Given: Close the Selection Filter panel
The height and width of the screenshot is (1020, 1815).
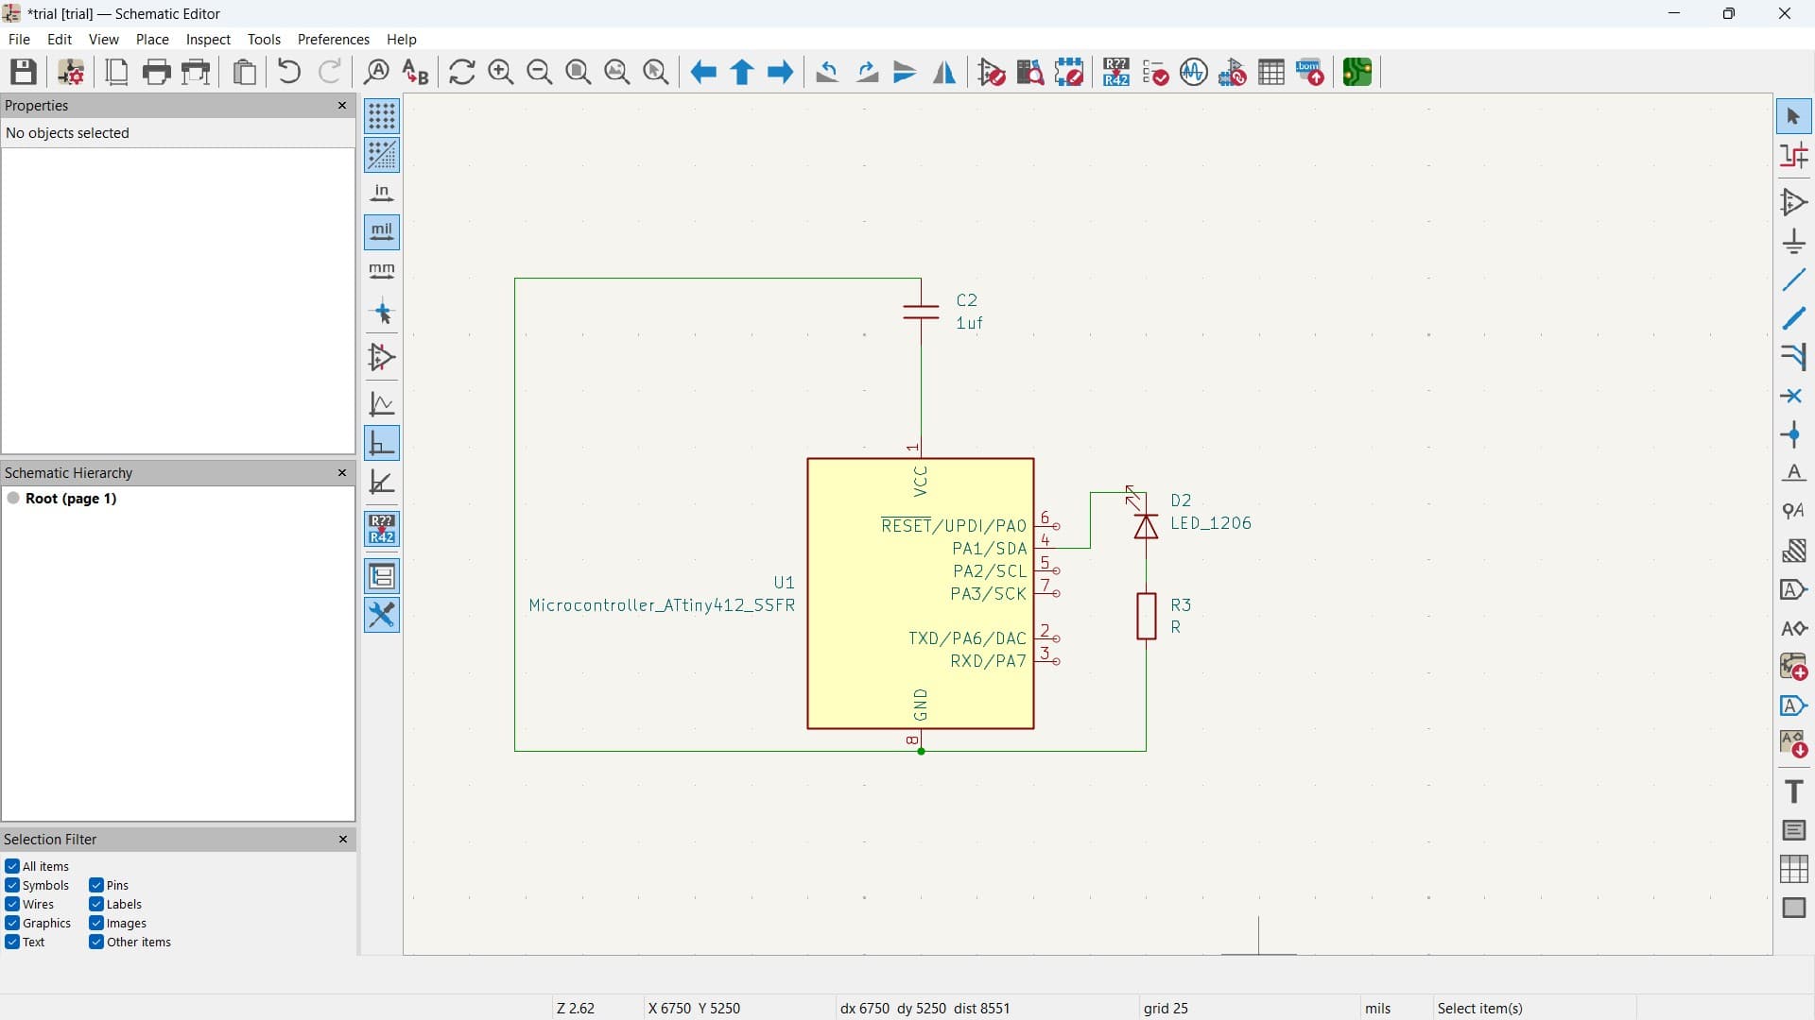Looking at the screenshot, I should [342, 840].
